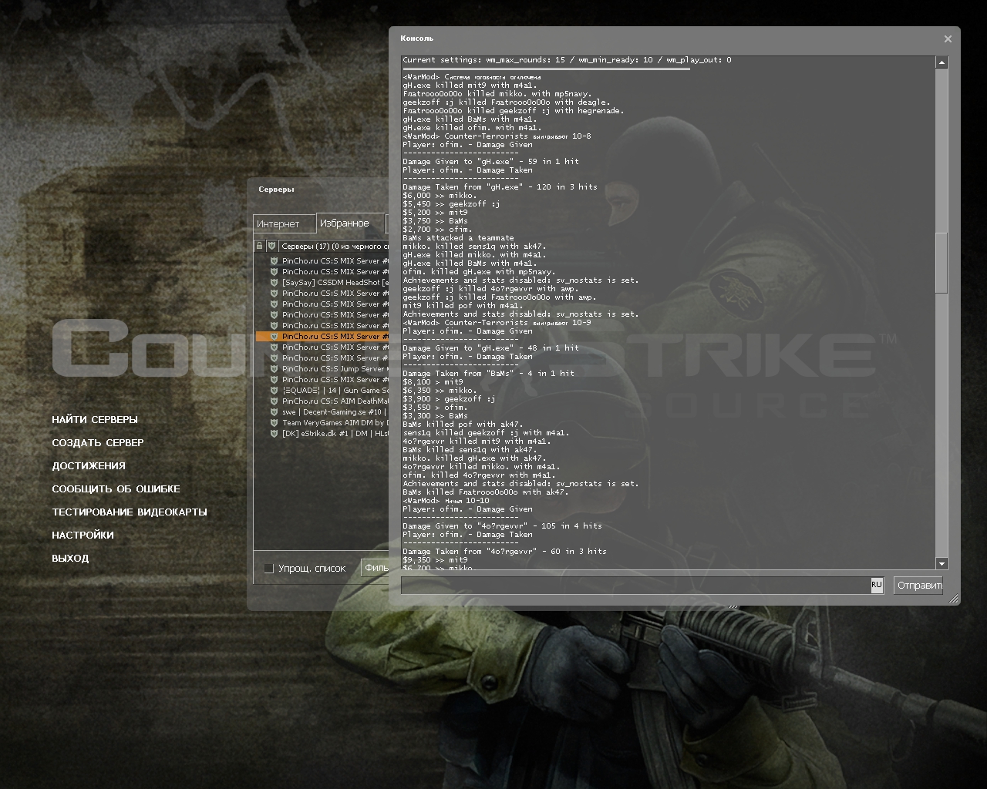
Task: Open the Фильтры button in Servers window
Action: [375, 569]
